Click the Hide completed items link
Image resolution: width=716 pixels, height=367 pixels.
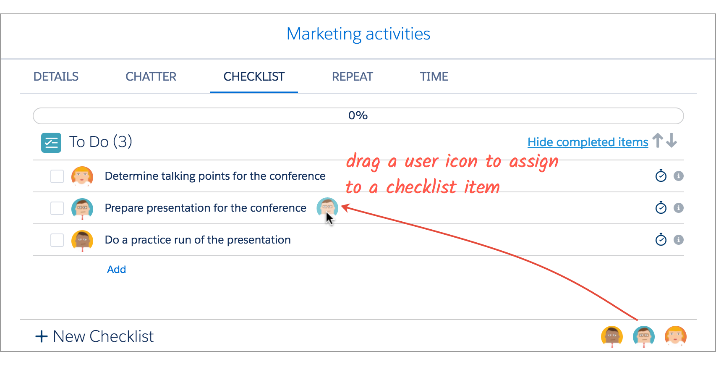[588, 142]
